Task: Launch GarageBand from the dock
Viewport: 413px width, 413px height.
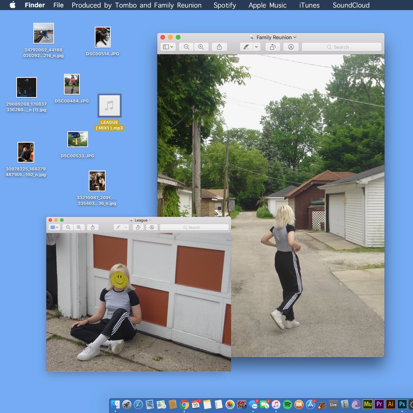Action: (x=322, y=404)
